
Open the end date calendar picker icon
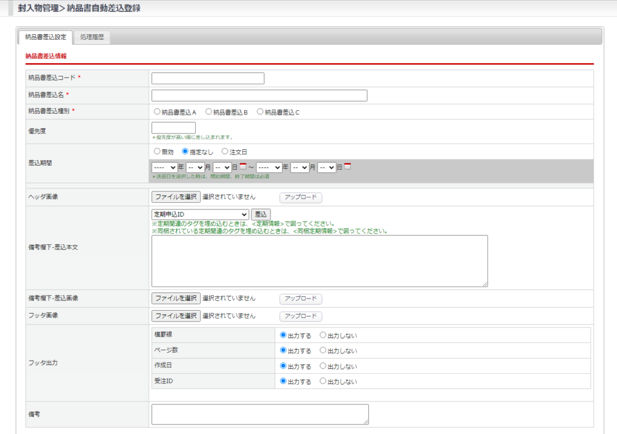tap(348, 167)
